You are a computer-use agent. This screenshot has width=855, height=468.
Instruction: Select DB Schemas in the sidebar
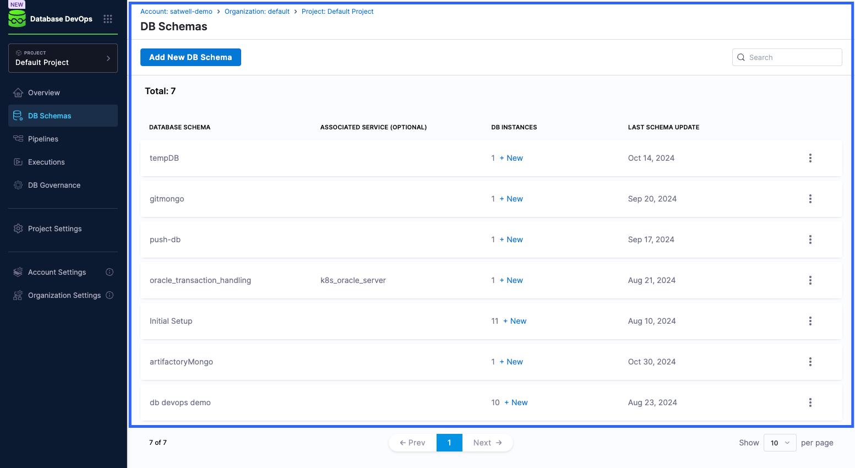pos(63,116)
